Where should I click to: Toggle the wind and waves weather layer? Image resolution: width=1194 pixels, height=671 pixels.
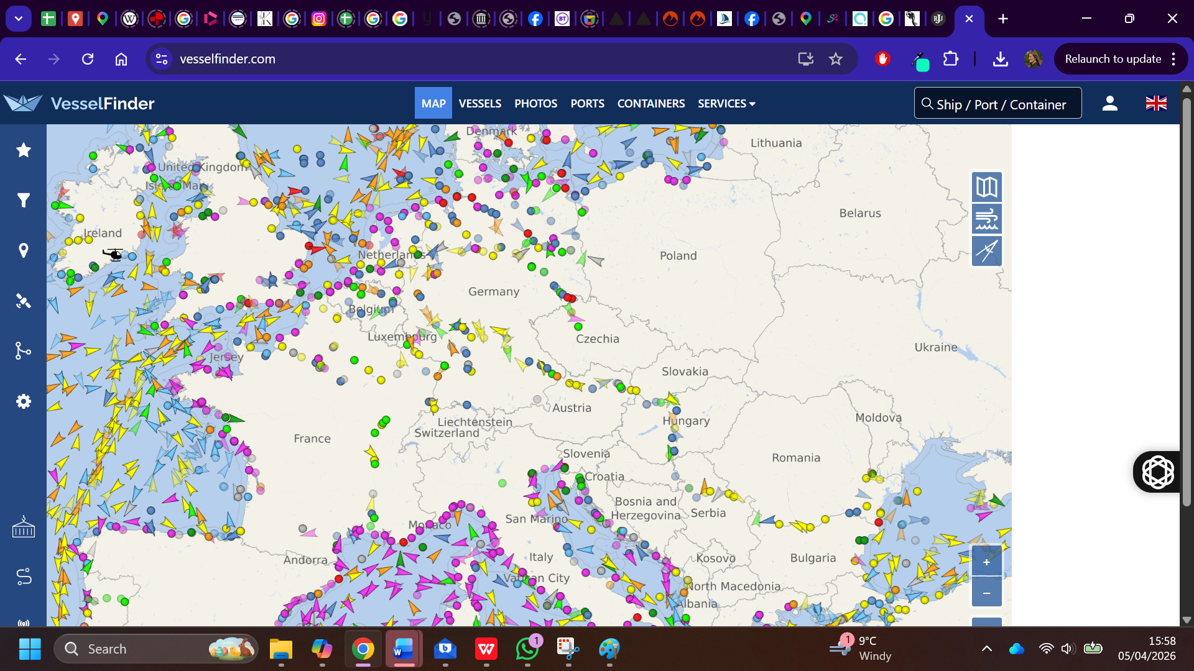pos(986,219)
